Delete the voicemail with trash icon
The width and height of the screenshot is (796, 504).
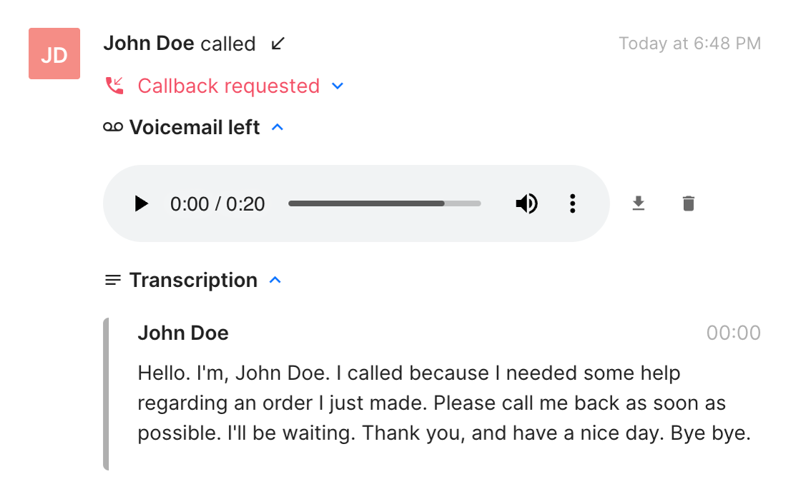689,203
